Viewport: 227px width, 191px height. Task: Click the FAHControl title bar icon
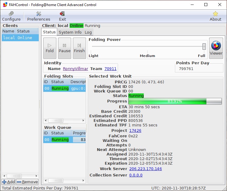tap(5, 5)
